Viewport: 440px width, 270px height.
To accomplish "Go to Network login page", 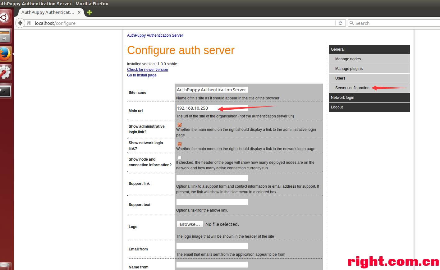I will (x=369, y=98).
